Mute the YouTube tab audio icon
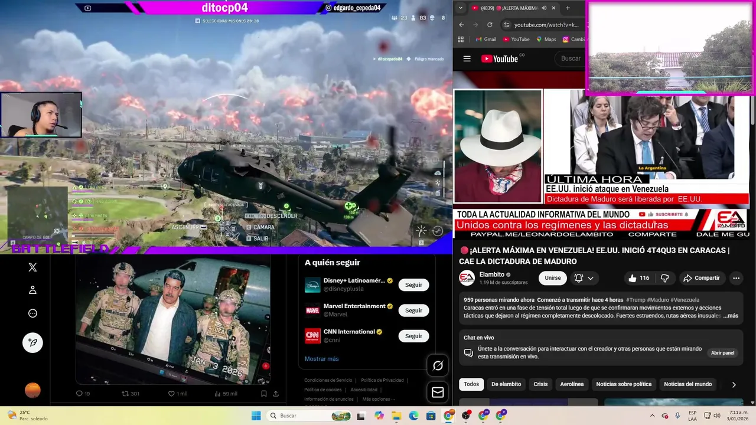The width and height of the screenshot is (756, 425). click(544, 8)
